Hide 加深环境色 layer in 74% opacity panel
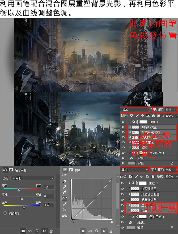The width and height of the screenshot is (178, 234). (x=122, y=189)
